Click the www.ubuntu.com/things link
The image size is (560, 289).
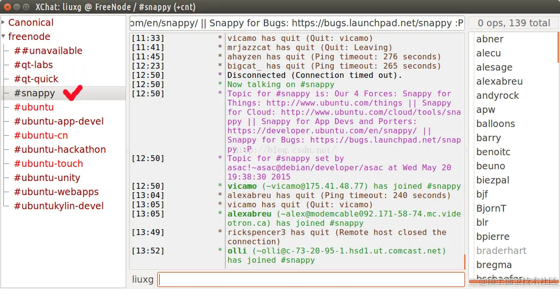tap(334, 103)
